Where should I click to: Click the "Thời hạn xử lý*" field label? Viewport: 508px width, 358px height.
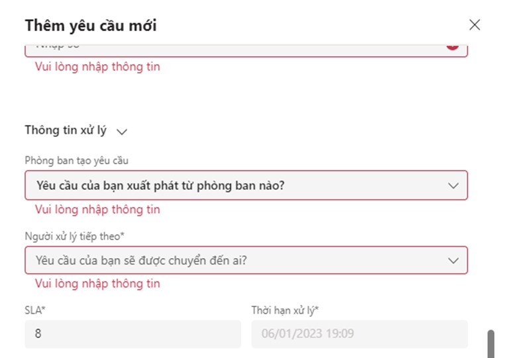pyautogui.click(x=285, y=310)
